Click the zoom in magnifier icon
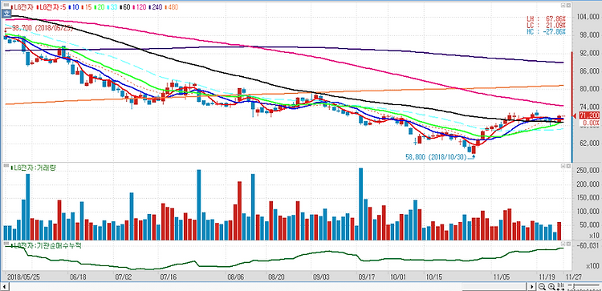 [551, 287]
